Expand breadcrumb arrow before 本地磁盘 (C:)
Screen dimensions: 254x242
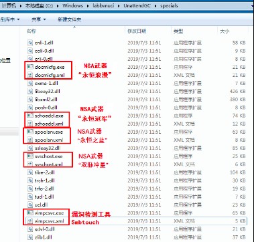click(21, 5)
